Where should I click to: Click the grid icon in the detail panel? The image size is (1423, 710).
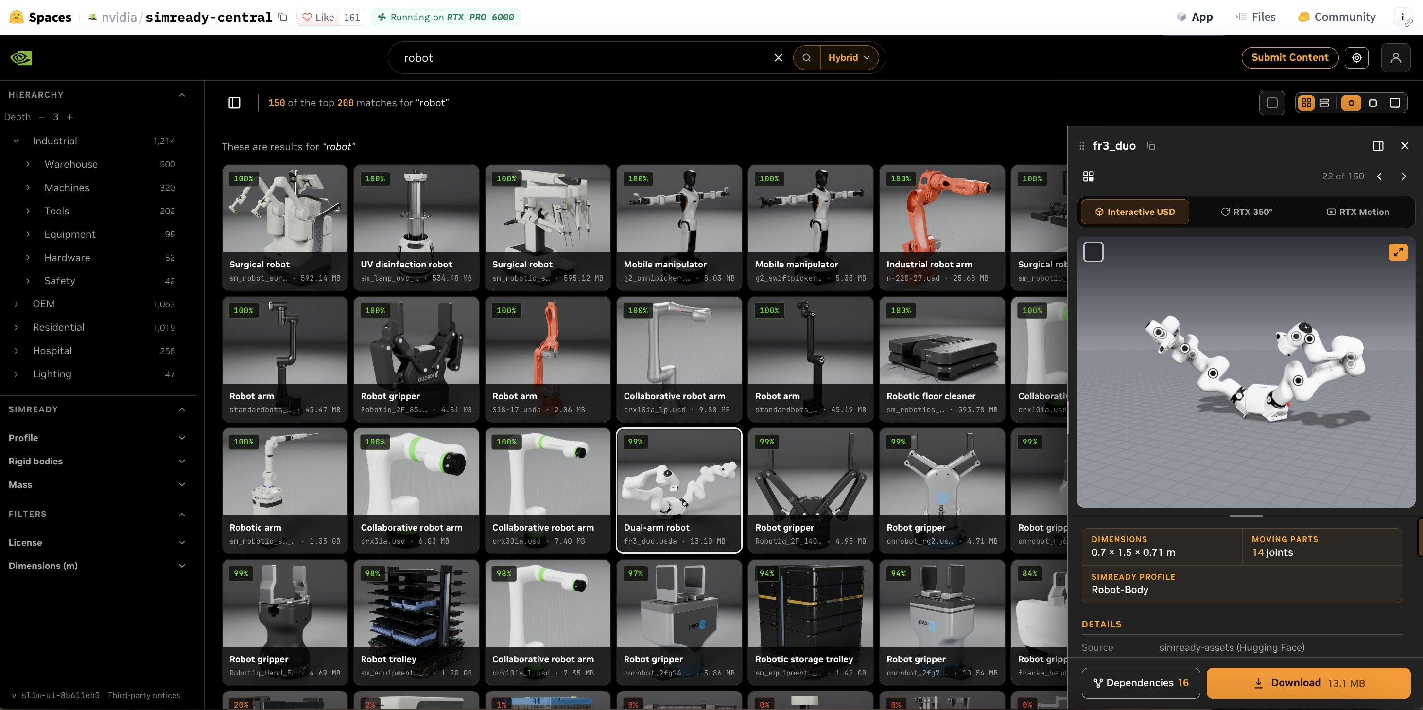pyautogui.click(x=1088, y=177)
